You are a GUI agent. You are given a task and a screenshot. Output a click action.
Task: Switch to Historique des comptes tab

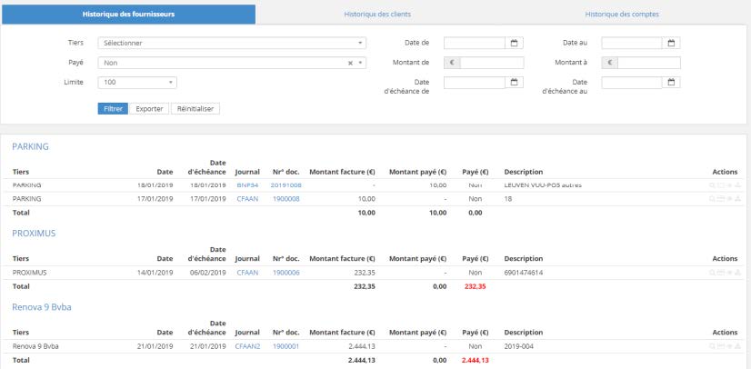[x=622, y=15]
